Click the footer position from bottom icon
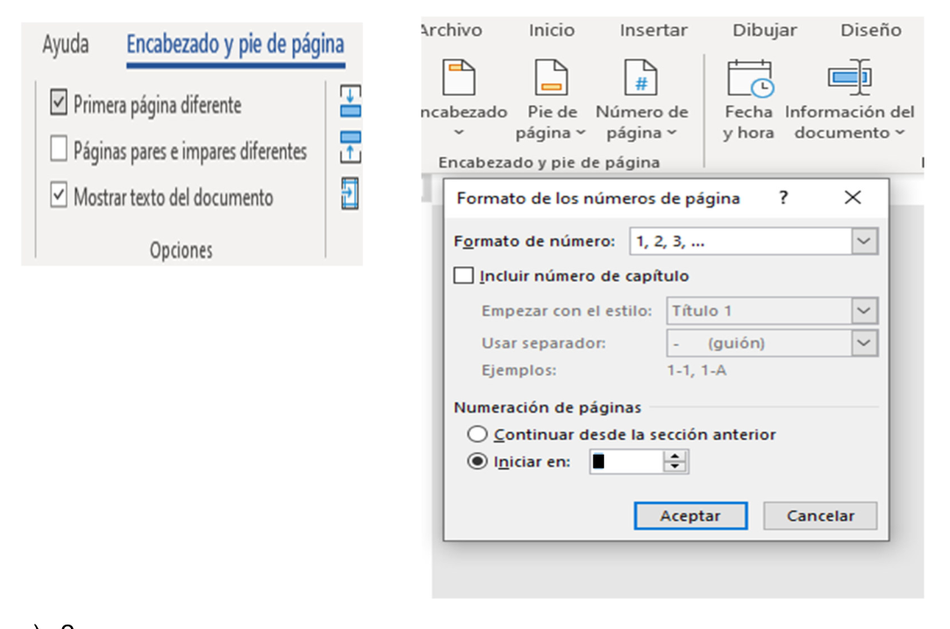This screenshot has height=629, width=950. click(350, 147)
